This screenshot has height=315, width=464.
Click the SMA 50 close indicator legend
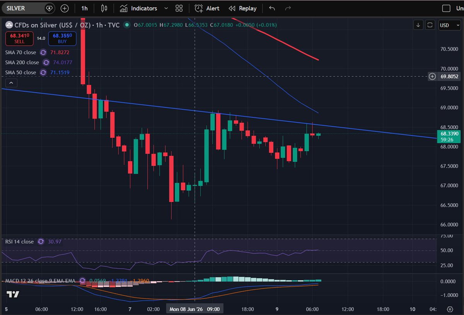click(x=21, y=72)
